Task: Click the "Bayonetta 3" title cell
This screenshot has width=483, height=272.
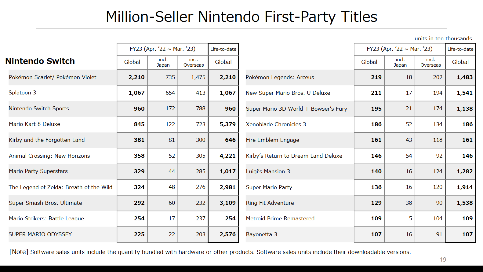Action: pyautogui.click(x=261, y=234)
